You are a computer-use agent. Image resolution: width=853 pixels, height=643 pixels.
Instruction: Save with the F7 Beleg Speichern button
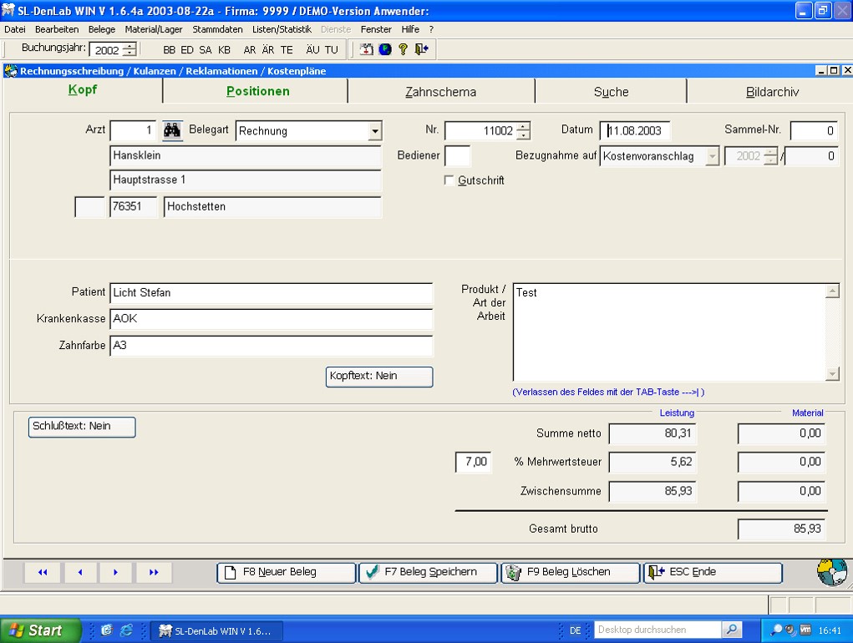(428, 572)
